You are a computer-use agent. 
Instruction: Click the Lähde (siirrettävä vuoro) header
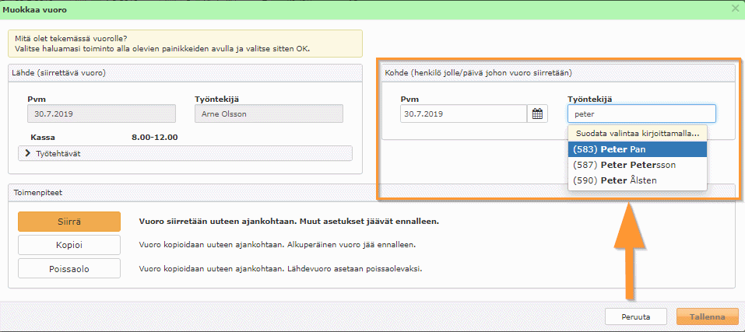(185, 72)
